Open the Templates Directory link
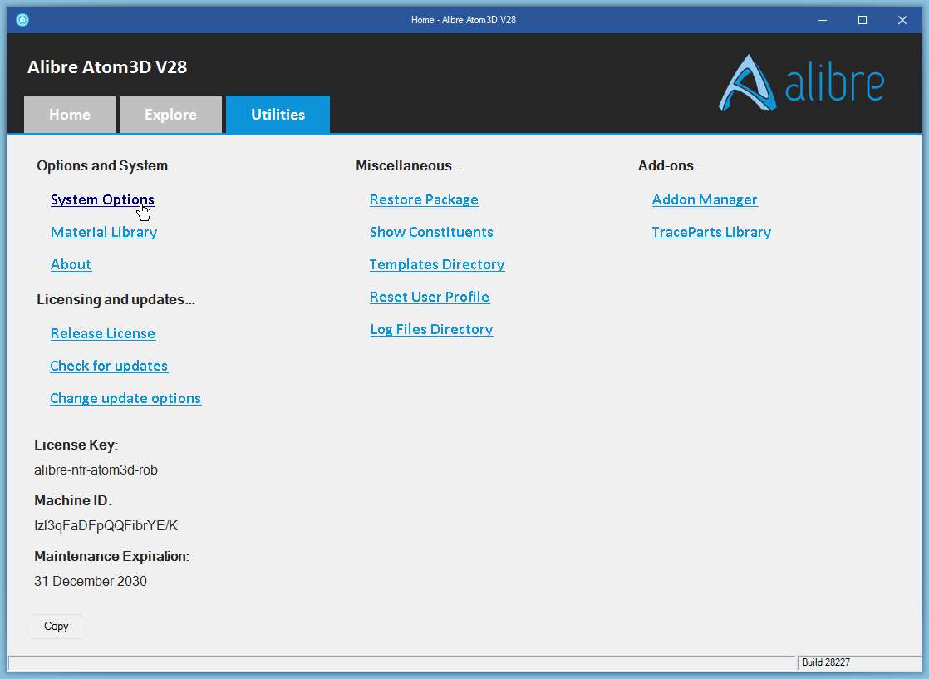929x679 pixels. point(437,264)
